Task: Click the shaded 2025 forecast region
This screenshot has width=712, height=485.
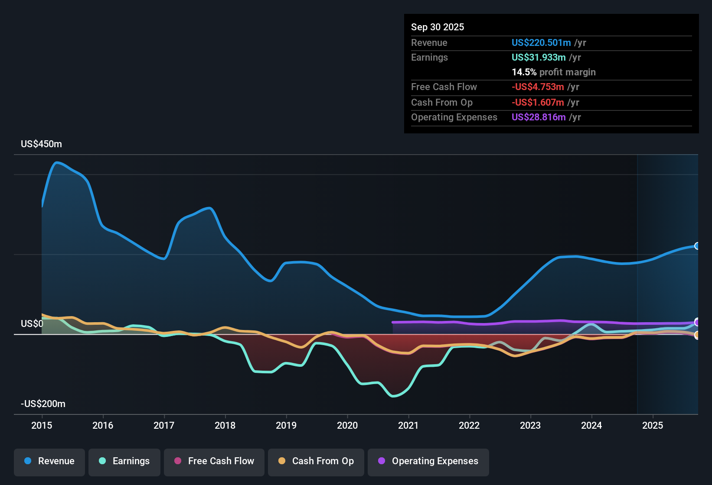Action: coord(668,281)
